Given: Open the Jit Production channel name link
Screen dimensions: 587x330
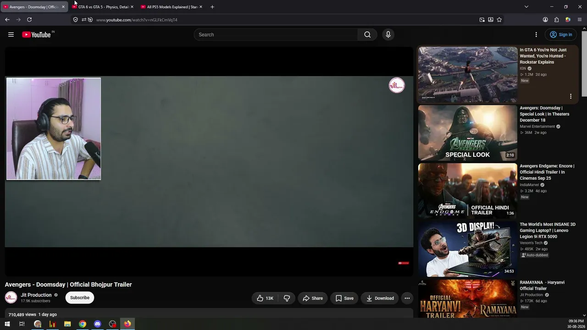Looking at the screenshot, I should point(36,295).
